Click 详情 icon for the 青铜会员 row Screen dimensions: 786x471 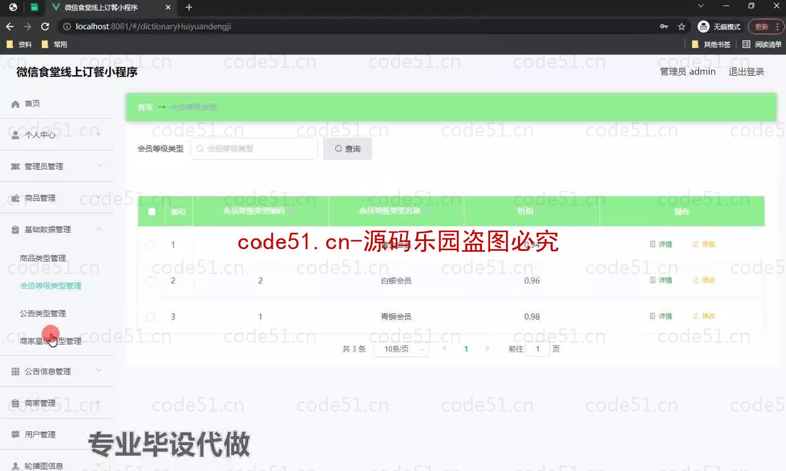point(652,316)
